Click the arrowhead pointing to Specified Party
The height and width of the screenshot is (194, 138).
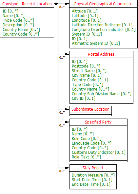pyautogui.click(x=67, y=122)
